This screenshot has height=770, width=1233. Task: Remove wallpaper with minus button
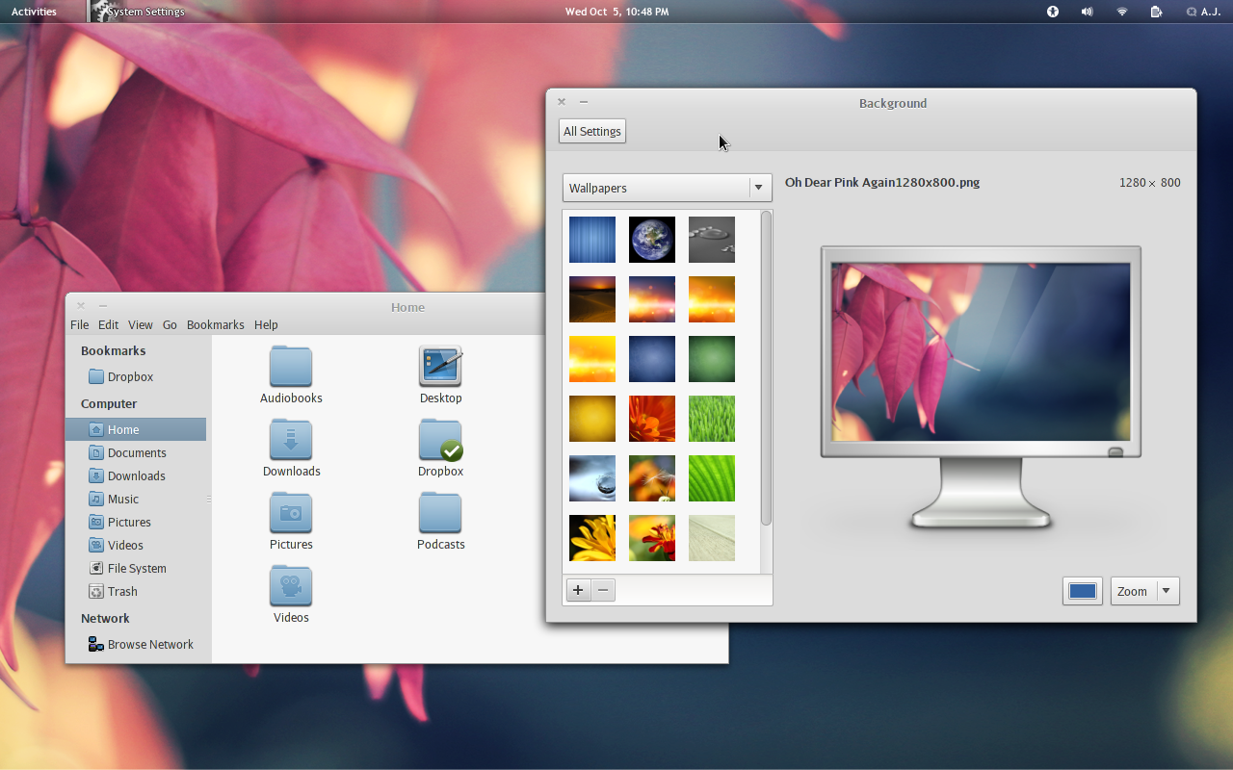pyautogui.click(x=603, y=590)
